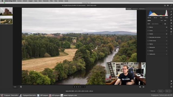Image resolution: width=173 pixels, height=97 pixels.
Task: Toggle full screen mode icon
Action: [x=171, y=5]
